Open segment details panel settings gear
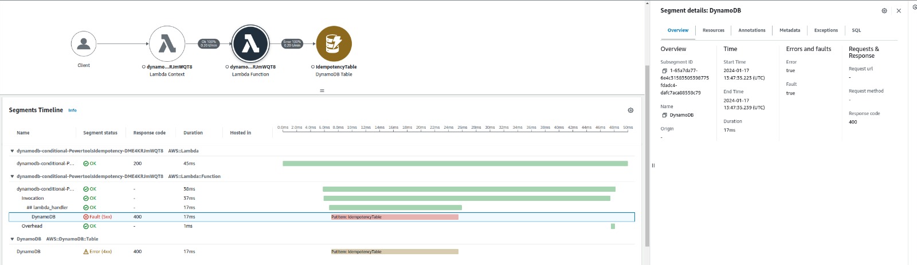 (884, 11)
